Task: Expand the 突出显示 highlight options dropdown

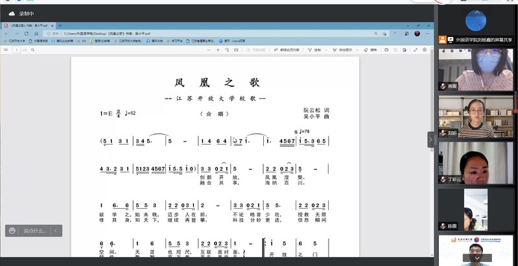Action: coord(357,50)
